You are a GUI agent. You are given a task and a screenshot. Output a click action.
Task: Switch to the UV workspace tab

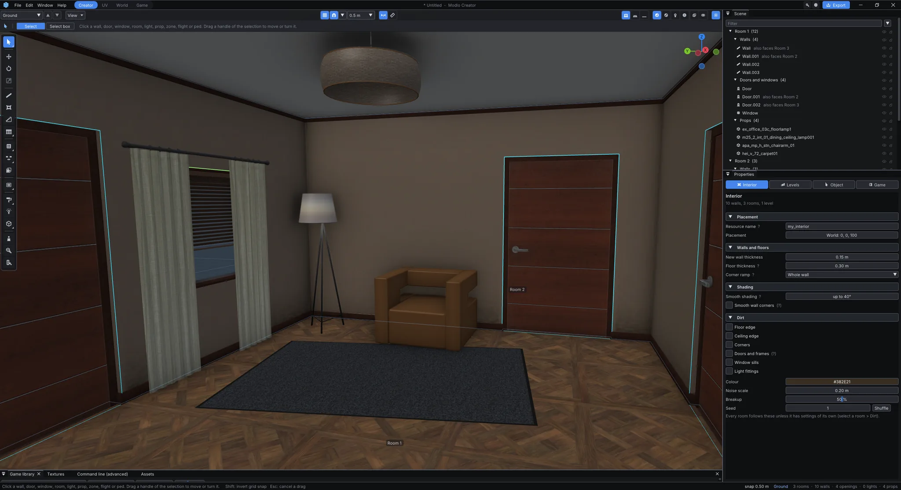[x=105, y=5]
